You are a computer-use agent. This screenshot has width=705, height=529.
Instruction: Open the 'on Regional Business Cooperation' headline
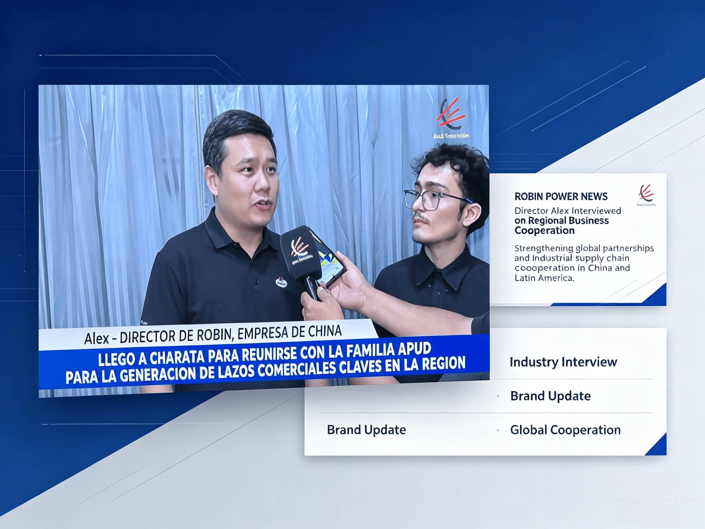[561, 225]
